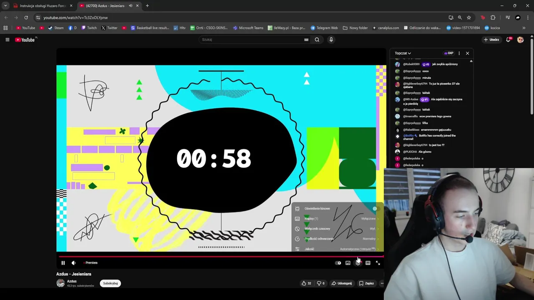The image size is (534, 300).
Task: Click the Zapisz save button
Action: pyautogui.click(x=367, y=283)
